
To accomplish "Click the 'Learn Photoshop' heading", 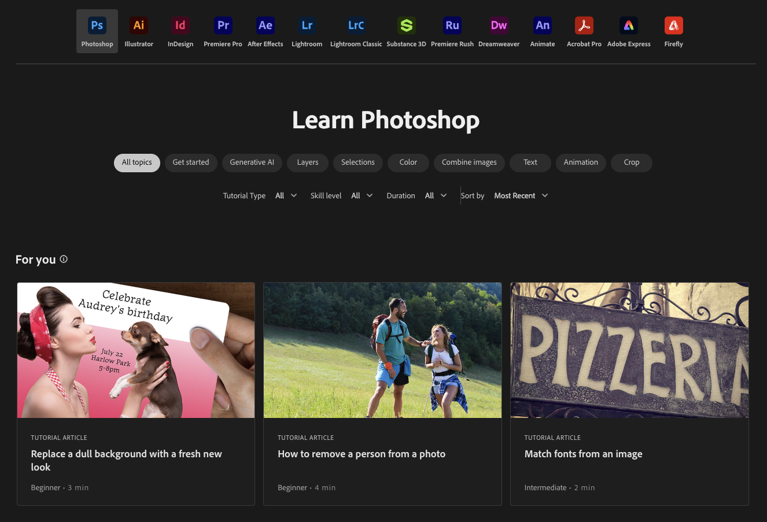I will (x=386, y=120).
